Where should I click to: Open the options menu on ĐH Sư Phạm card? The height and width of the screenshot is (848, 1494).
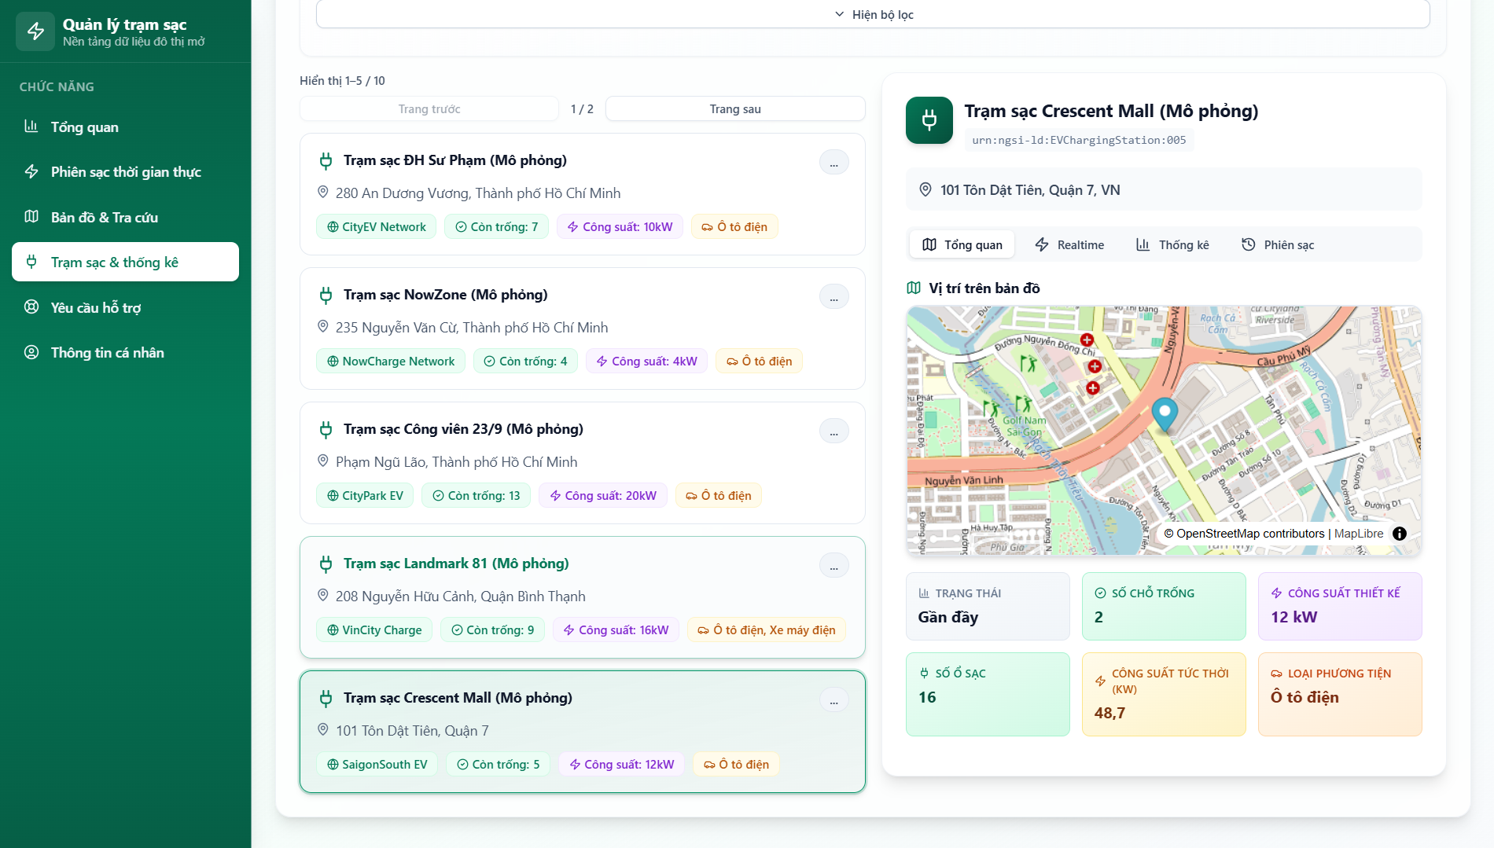click(x=834, y=162)
